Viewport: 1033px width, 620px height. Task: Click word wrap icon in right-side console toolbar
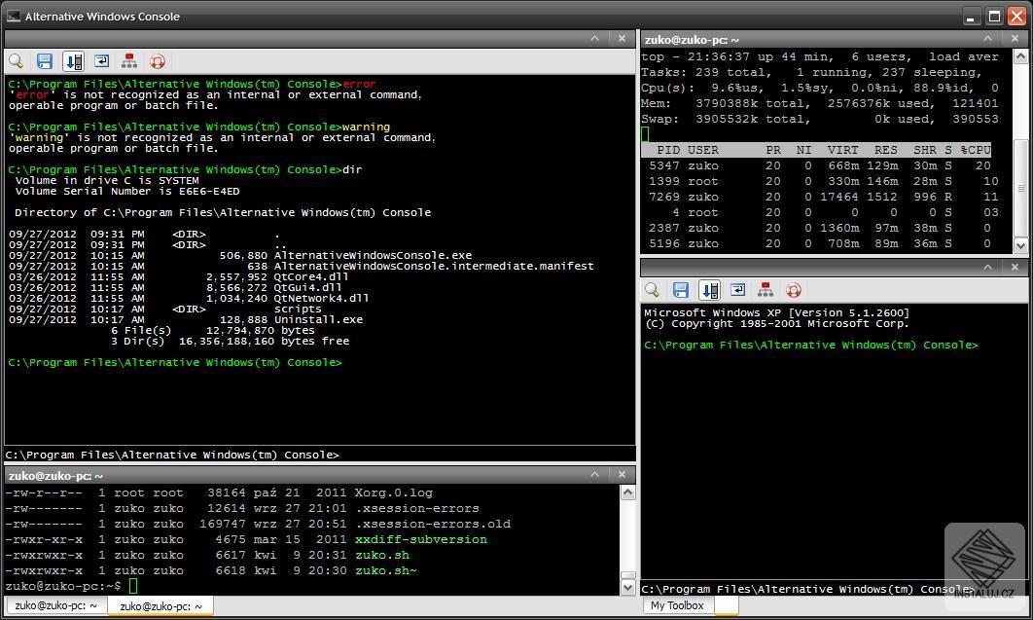(737, 290)
